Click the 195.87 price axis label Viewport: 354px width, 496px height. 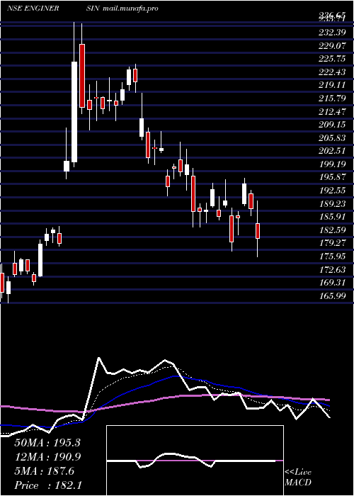(331, 177)
